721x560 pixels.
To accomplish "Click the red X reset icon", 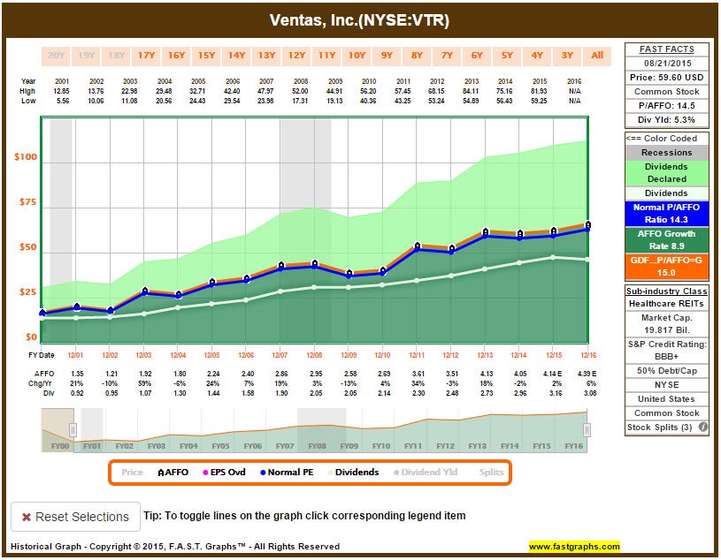I will [27, 517].
